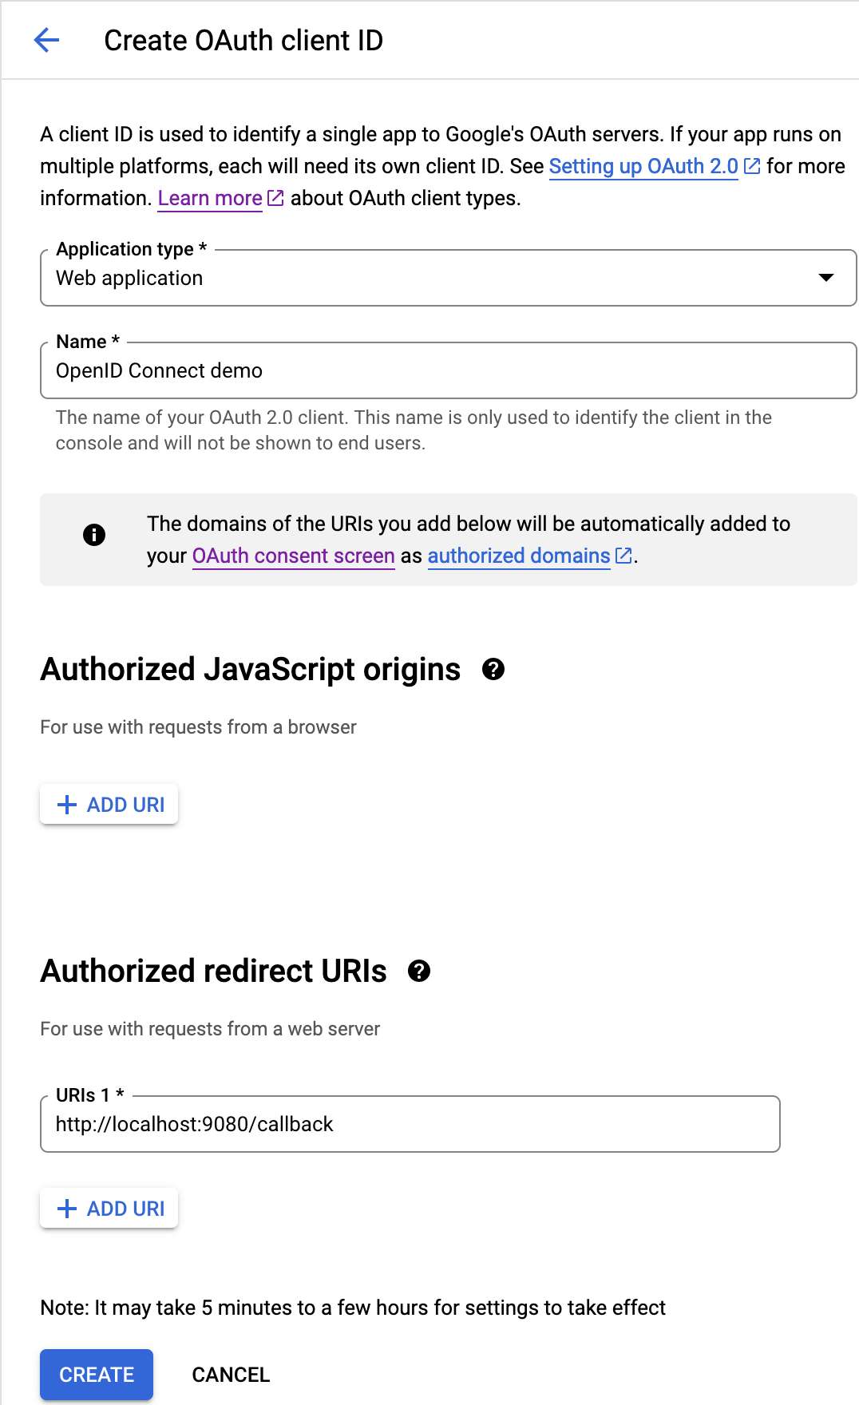Click the Authorized redirect URIs heading
The width and height of the screenshot is (859, 1405).
213,971
